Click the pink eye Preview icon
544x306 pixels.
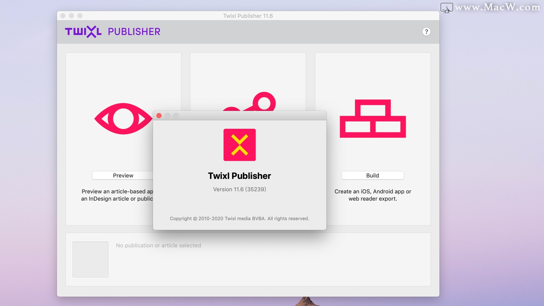click(x=123, y=118)
